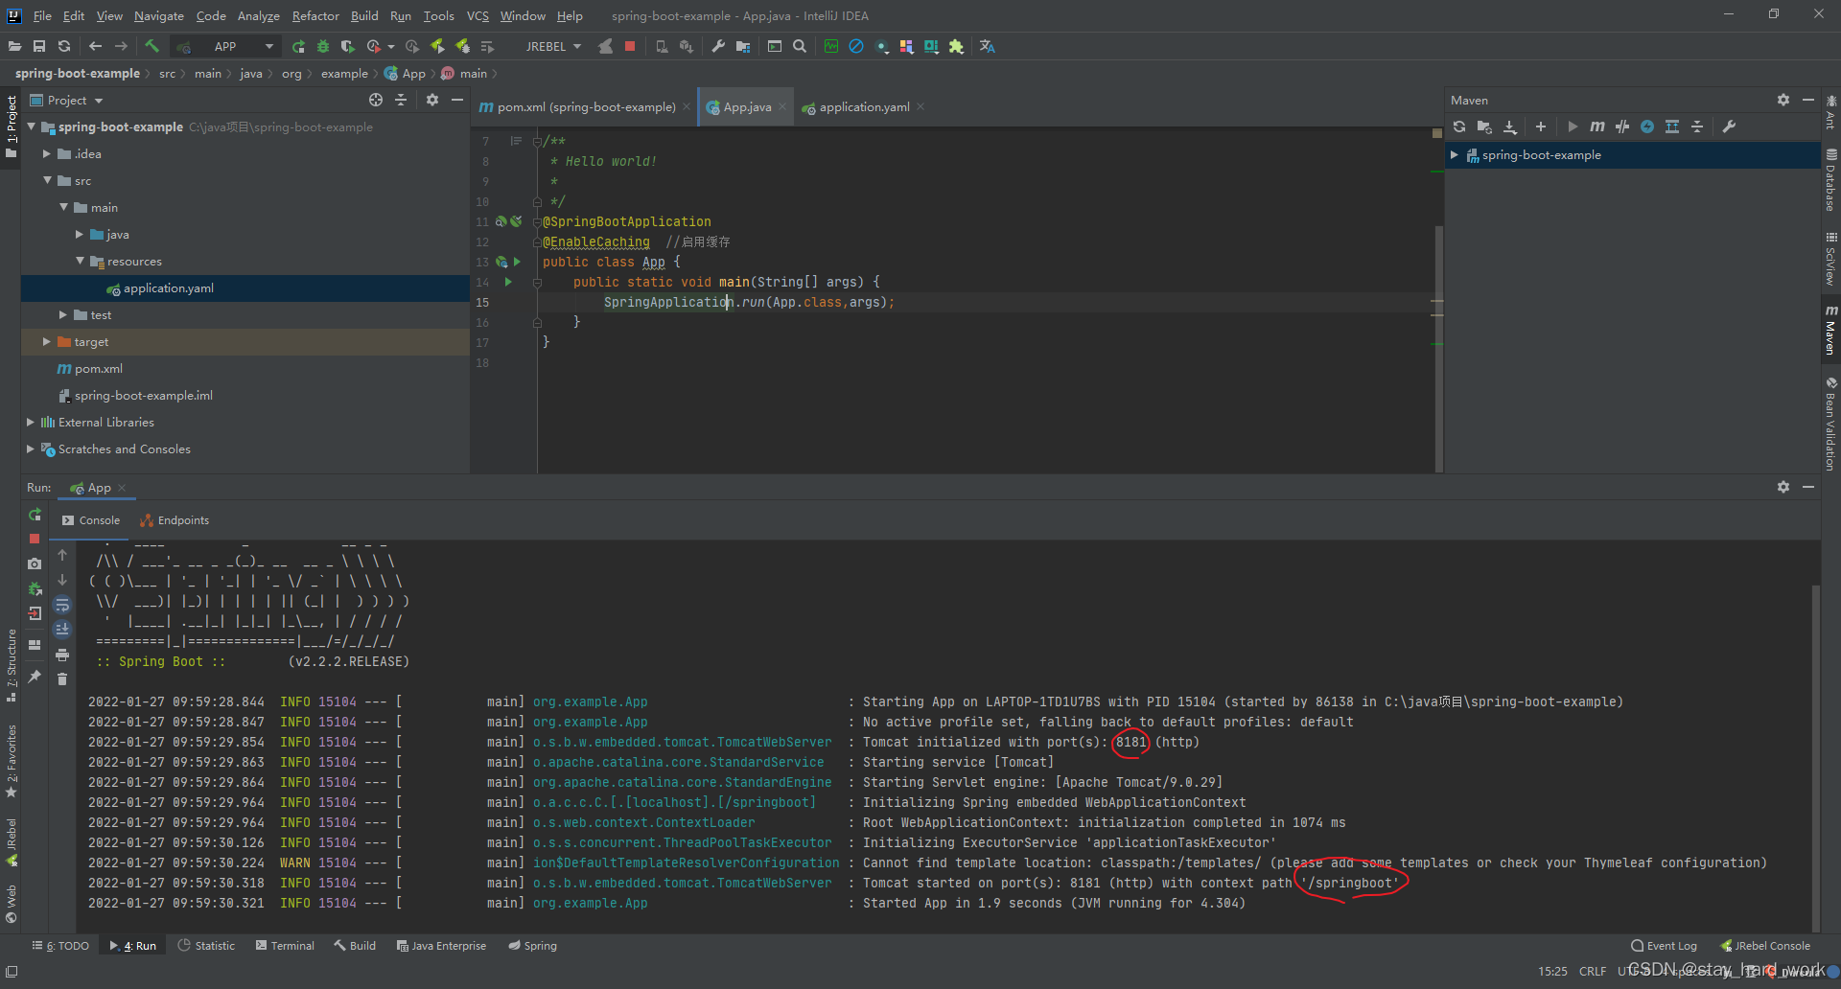This screenshot has height=989, width=1841.
Task: Click CRLF line separator in status bar
Action: coord(1593,971)
